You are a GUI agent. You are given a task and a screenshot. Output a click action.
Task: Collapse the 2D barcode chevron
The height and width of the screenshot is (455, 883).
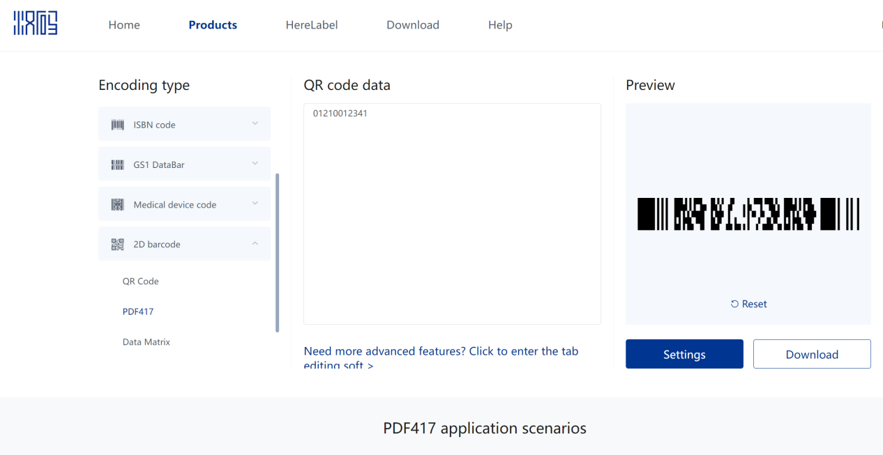pos(255,243)
